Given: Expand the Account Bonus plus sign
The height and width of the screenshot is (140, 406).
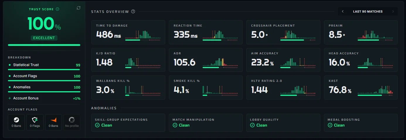Looking at the screenshot, I should pyautogui.click(x=10, y=98).
